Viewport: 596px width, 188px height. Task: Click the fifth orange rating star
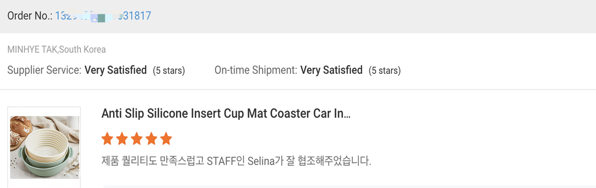(166, 139)
